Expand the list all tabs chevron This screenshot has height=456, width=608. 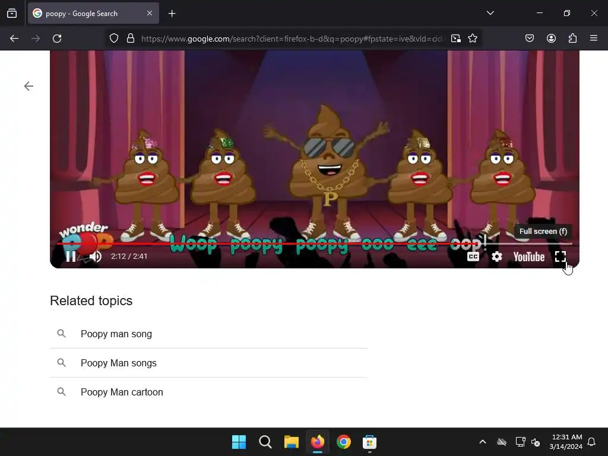point(490,13)
